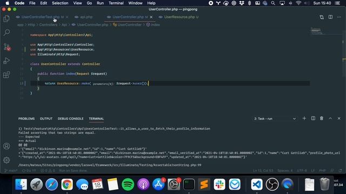Maximize the panel size with chevron-up
Viewport: 346px width, 194px height.
tap(330, 119)
